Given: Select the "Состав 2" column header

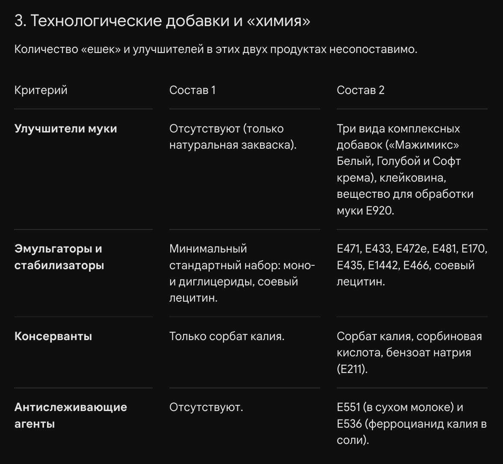Looking at the screenshot, I should [x=361, y=90].
